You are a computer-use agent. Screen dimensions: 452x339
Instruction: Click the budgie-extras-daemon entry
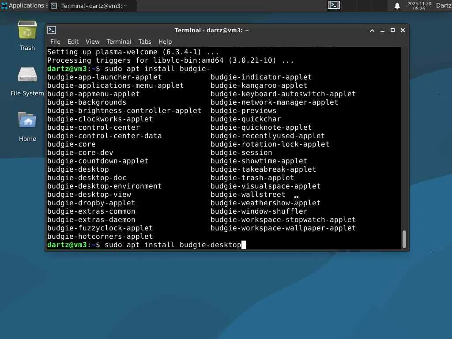(x=91, y=219)
